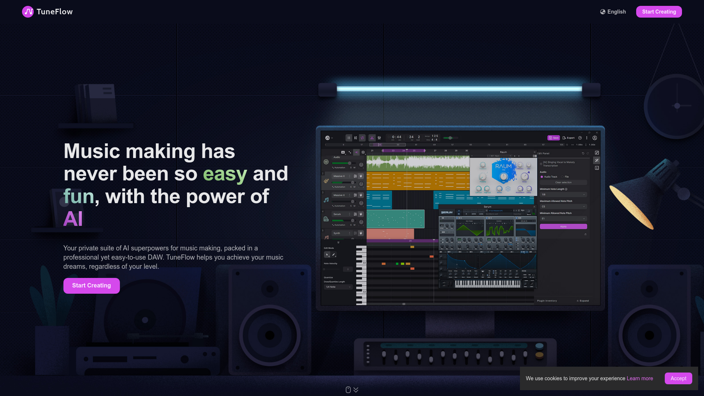Screen dimensions: 704x396
Task: Click the master volume slider in transport
Action: pyautogui.click(x=450, y=138)
